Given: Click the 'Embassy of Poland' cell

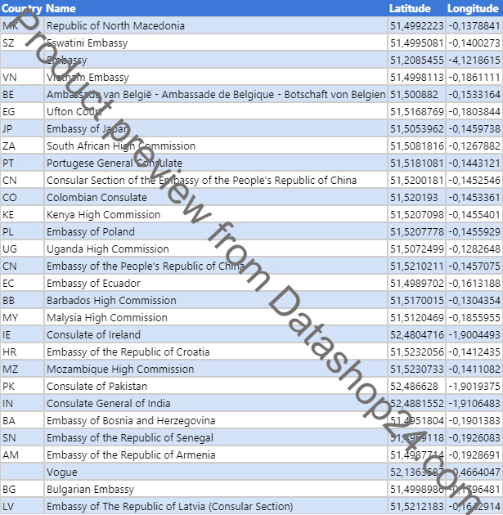Looking at the screenshot, I should click(216, 231).
